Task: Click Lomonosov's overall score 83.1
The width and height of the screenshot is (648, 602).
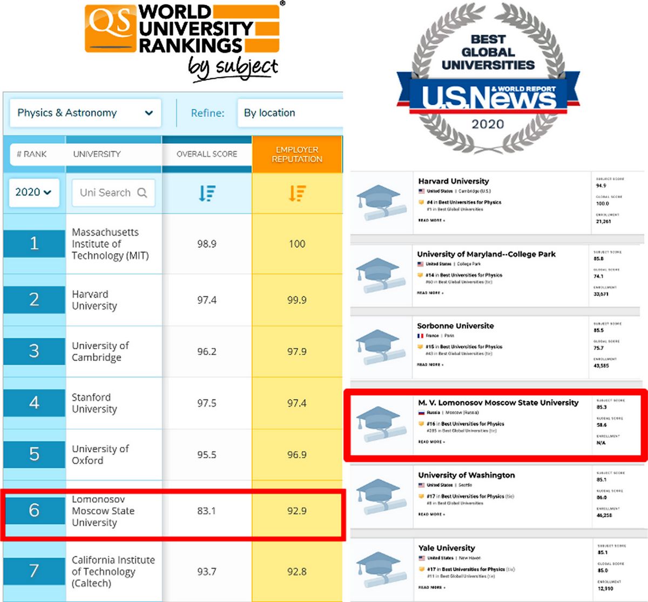Action: [x=207, y=511]
